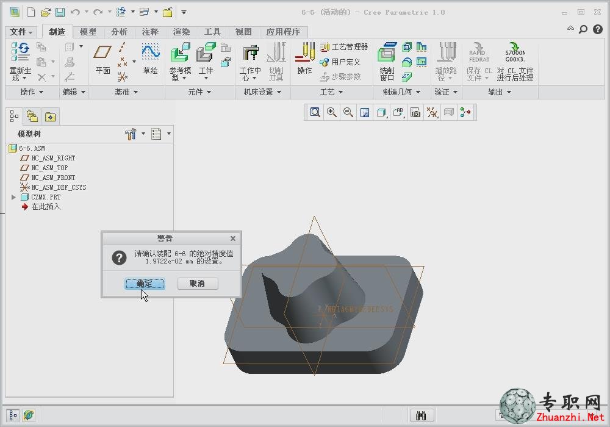The width and height of the screenshot is (610, 427).
Task: Expand the CZMX.PRT tree node arrow
Action: tap(13, 197)
